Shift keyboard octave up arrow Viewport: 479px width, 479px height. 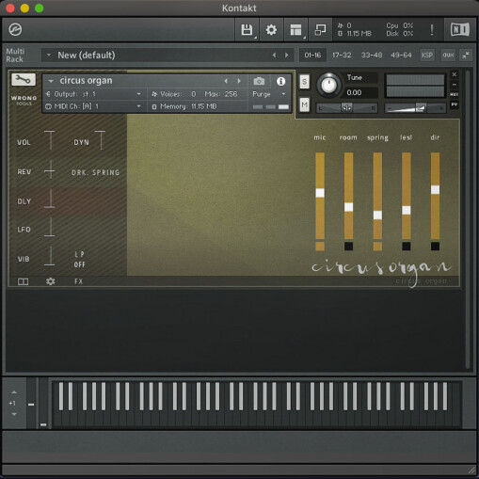(x=14, y=392)
